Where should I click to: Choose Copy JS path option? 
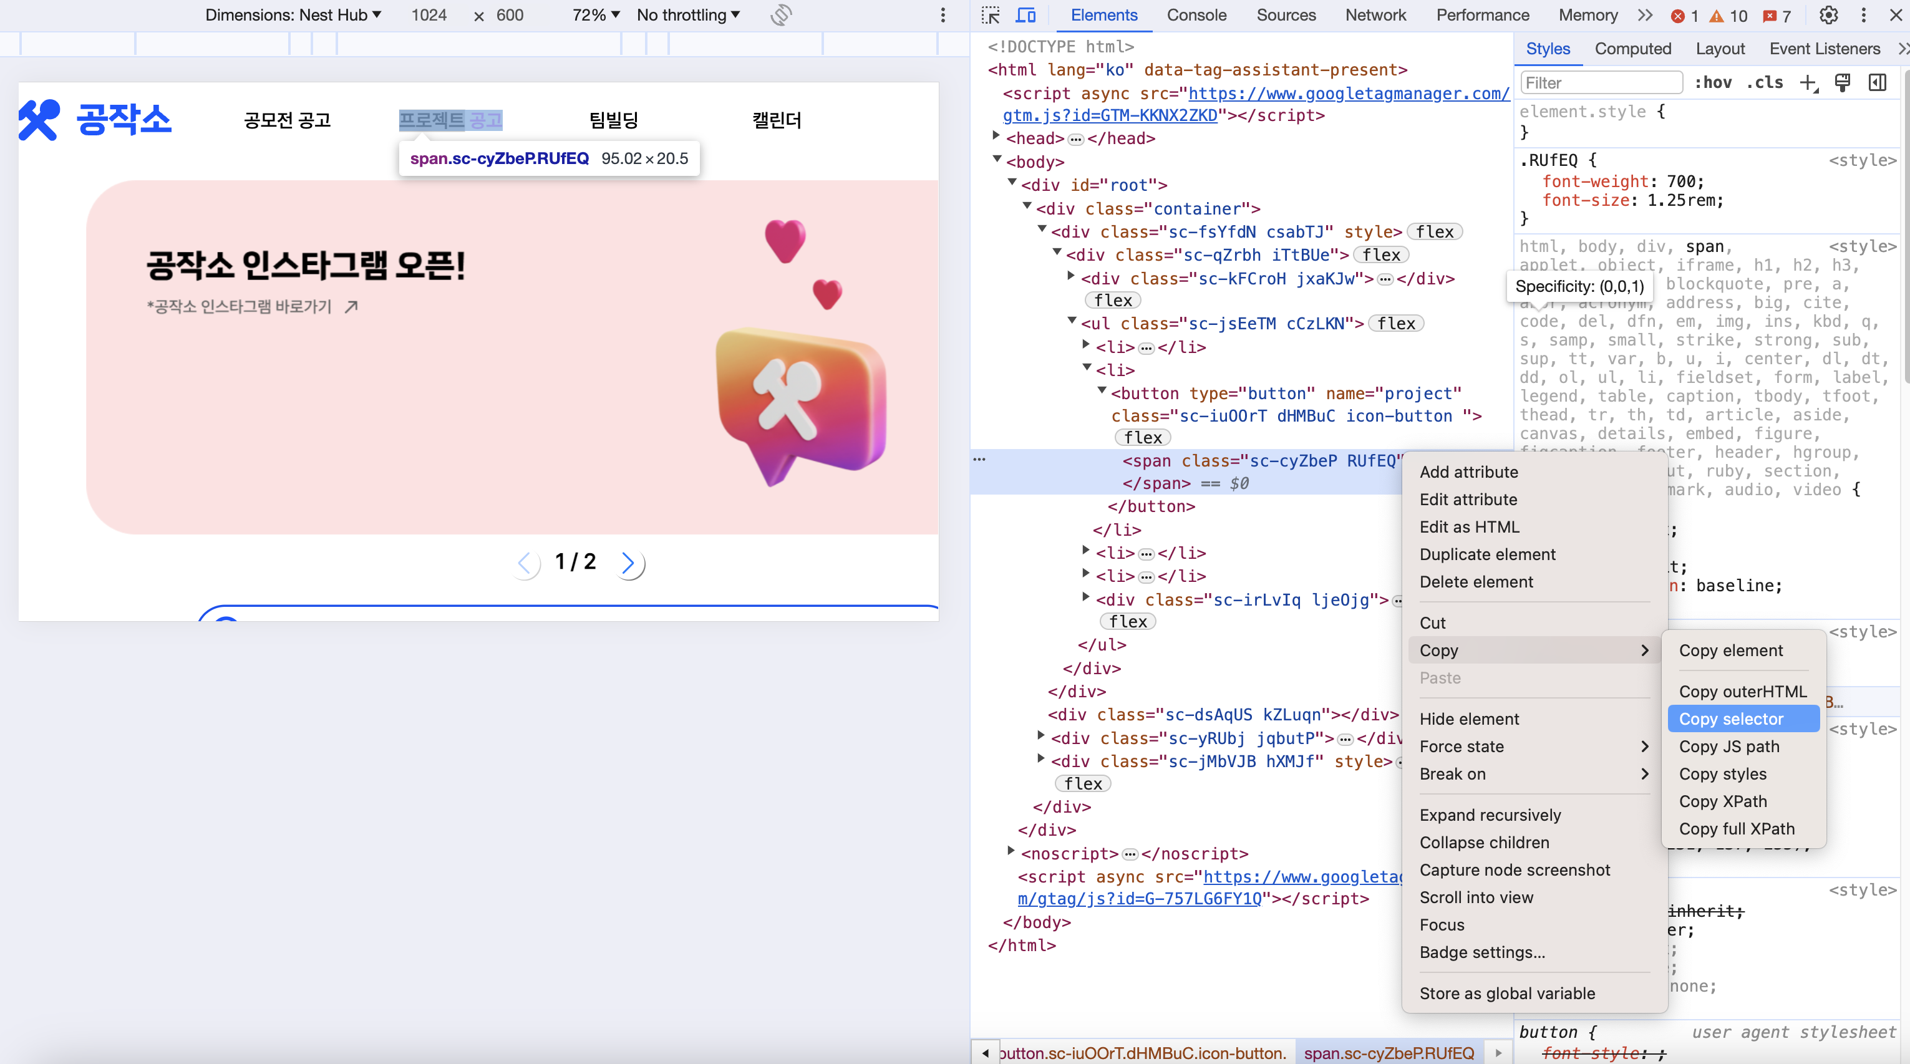point(1744,747)
